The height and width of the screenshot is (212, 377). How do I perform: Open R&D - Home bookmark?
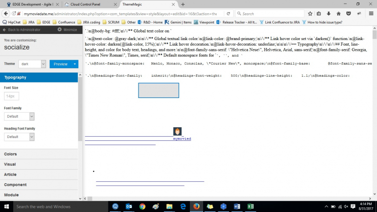tap(150, 22)
